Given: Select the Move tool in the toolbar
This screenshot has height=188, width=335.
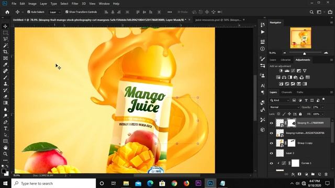Looking at the screenshot, I should pos(5,27).
